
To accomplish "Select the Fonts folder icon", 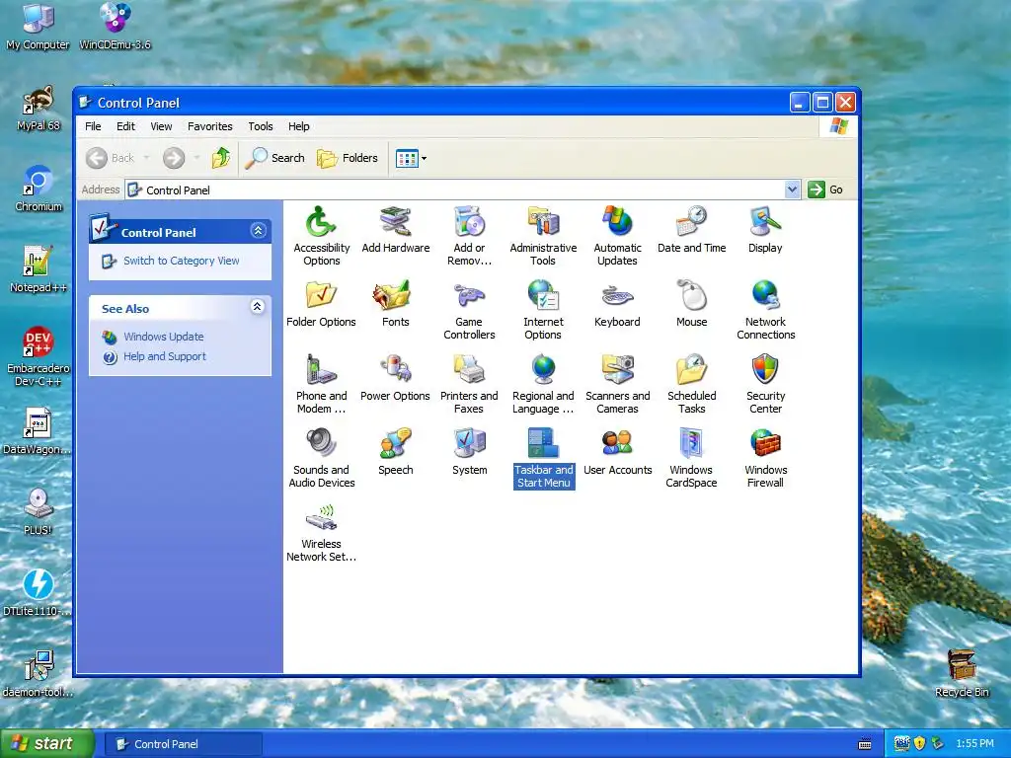I will pyautogui.click(x=395, y=304).
